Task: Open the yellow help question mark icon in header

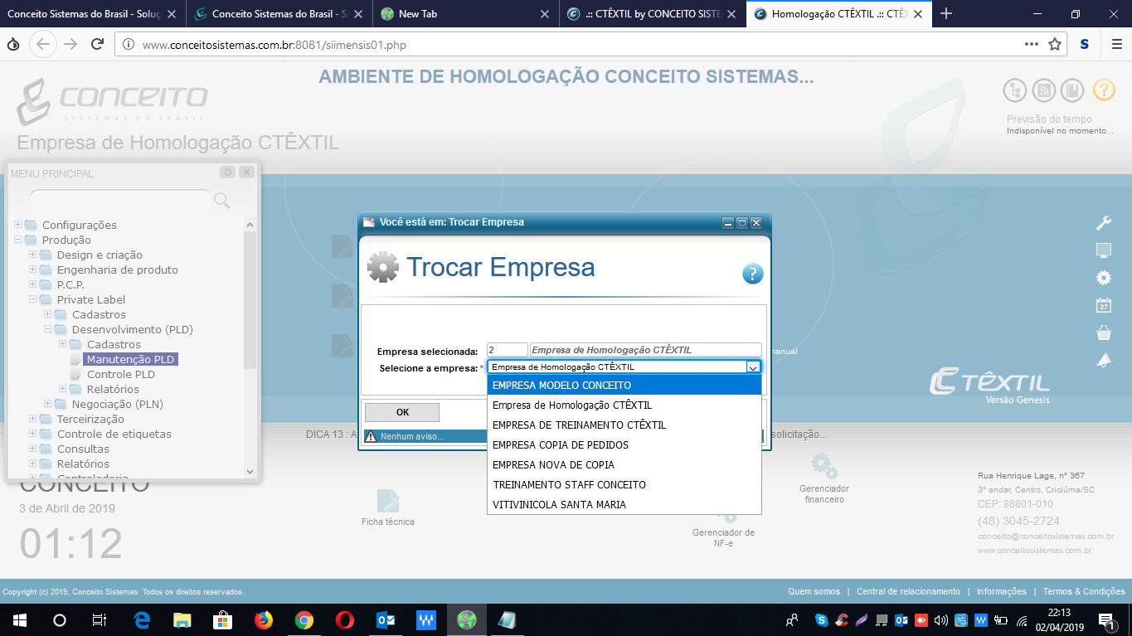Action: pos(1103,90)
